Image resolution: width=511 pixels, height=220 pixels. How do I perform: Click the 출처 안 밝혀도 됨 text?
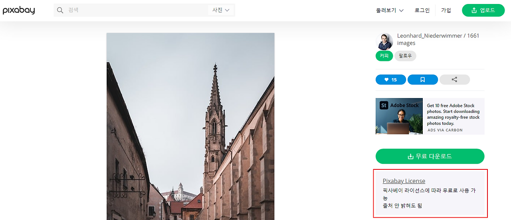(x=402, y=206)
